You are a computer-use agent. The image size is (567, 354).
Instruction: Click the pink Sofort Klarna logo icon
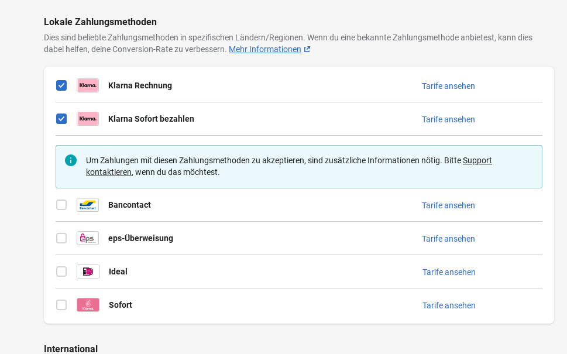tap(88, 305)
